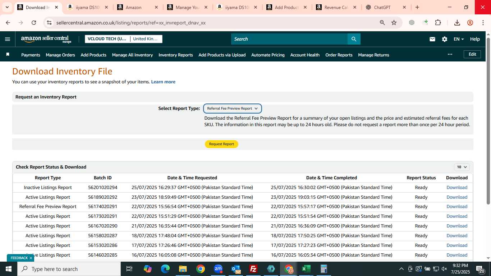Open the Help link in the header

pyautogui.click(x=475, y=39)
